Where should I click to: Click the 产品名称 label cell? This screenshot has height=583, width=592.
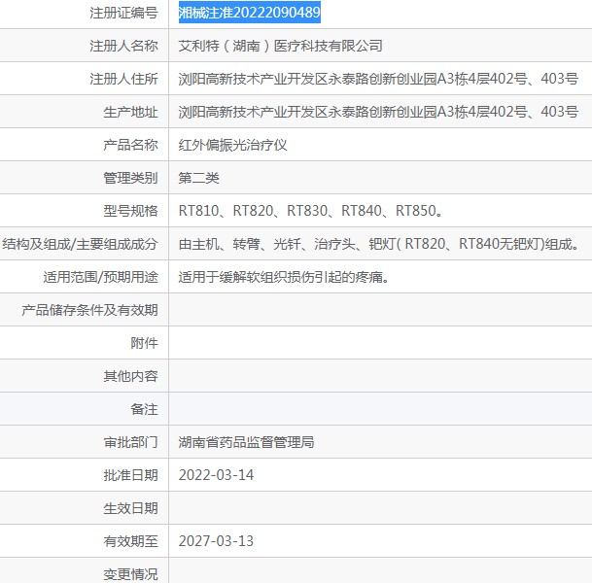click(130, 145)
